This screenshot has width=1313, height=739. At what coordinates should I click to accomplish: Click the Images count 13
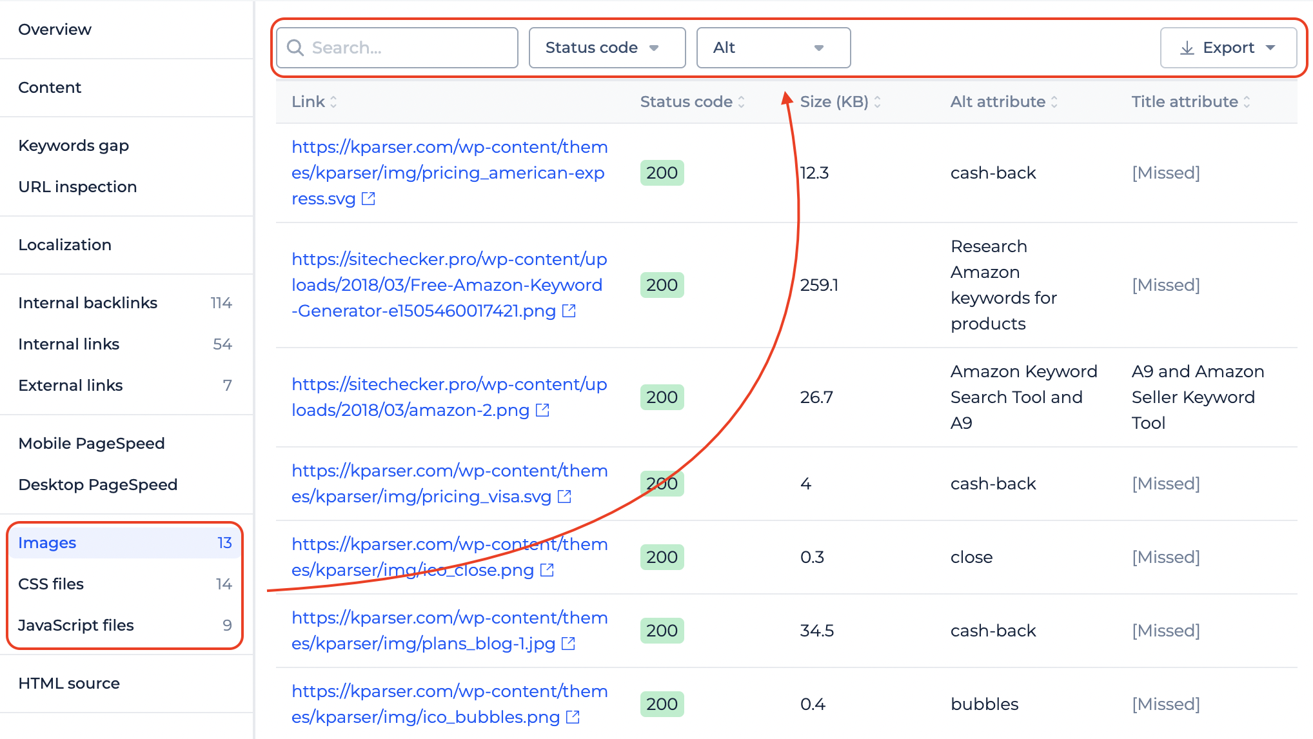point(224,543)
